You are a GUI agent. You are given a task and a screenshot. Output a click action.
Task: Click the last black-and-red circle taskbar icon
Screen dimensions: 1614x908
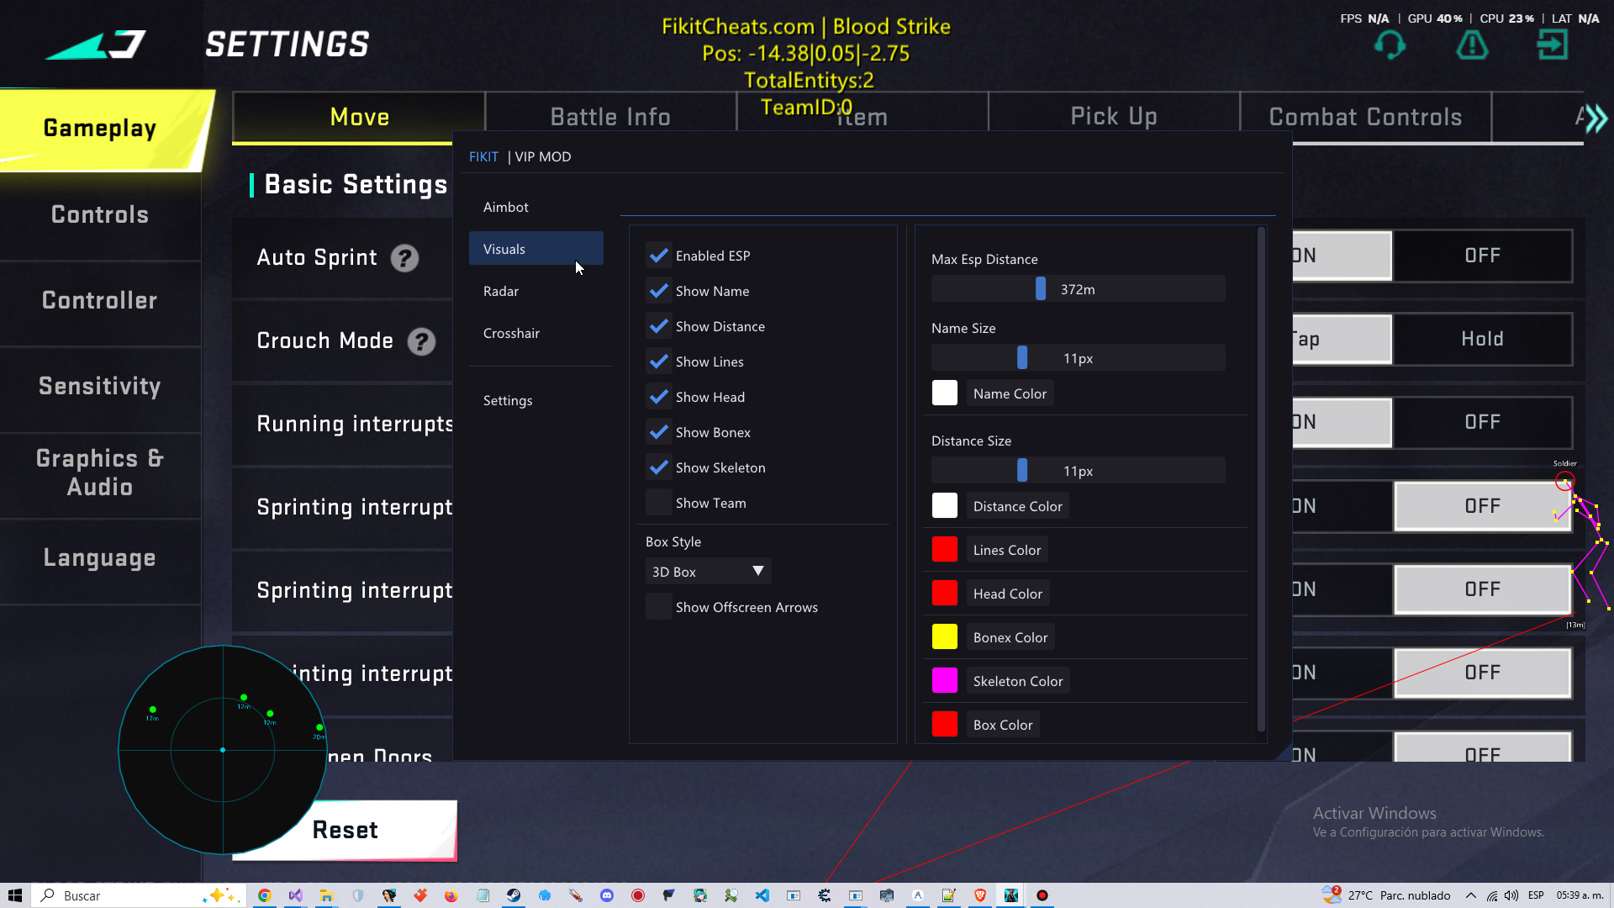(1042, 895)
